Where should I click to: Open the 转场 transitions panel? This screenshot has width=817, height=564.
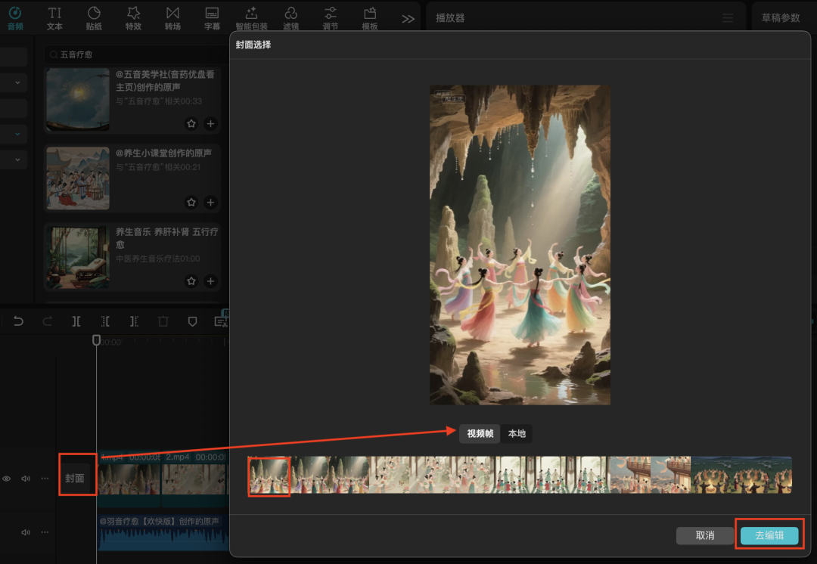click(172, 18)
